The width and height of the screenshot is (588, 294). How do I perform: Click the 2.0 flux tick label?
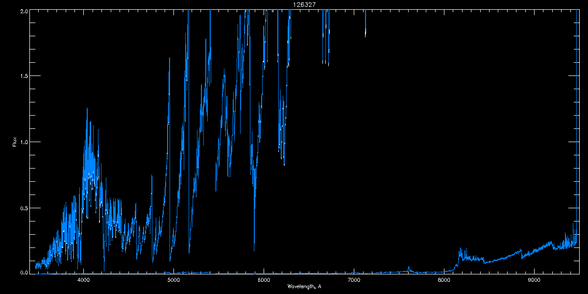tap(23, 11)
